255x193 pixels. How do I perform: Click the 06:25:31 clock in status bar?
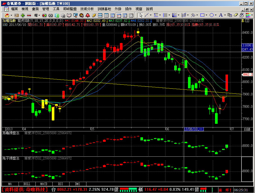pos(241,190)
